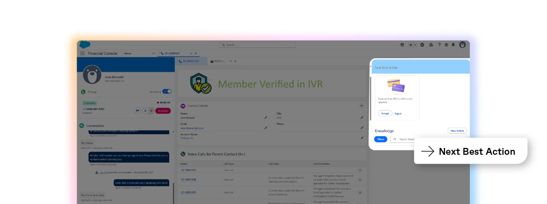Accept the card upgrade SMS offer

click(x=385, y=113)
